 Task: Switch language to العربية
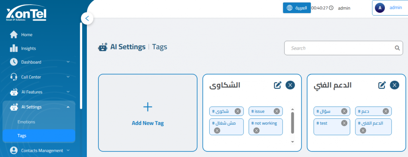point(296,8)
